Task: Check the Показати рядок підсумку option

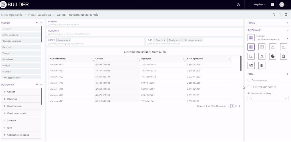Action: pos(249,87)
